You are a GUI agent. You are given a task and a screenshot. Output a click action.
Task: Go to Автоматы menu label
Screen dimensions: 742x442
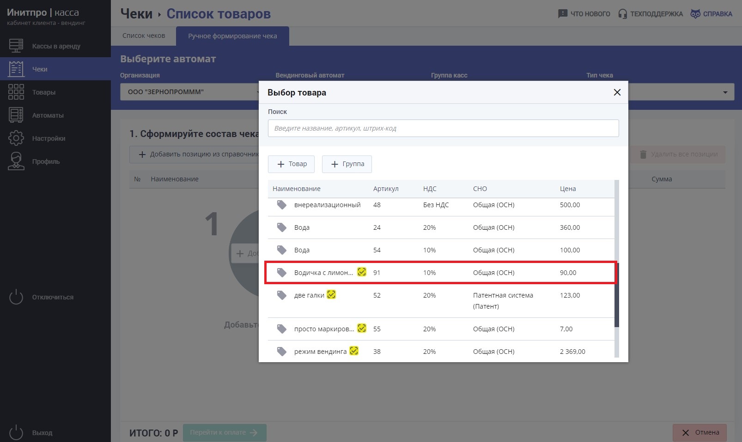tap(48, 115)
